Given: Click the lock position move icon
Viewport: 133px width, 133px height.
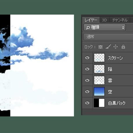Looking at the screenshot, I should pyautogui.click(x=115, y=47).
